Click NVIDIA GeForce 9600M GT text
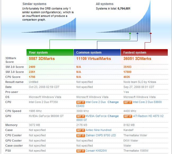Viewport: 172px width, 154px height. click(46, 116)
